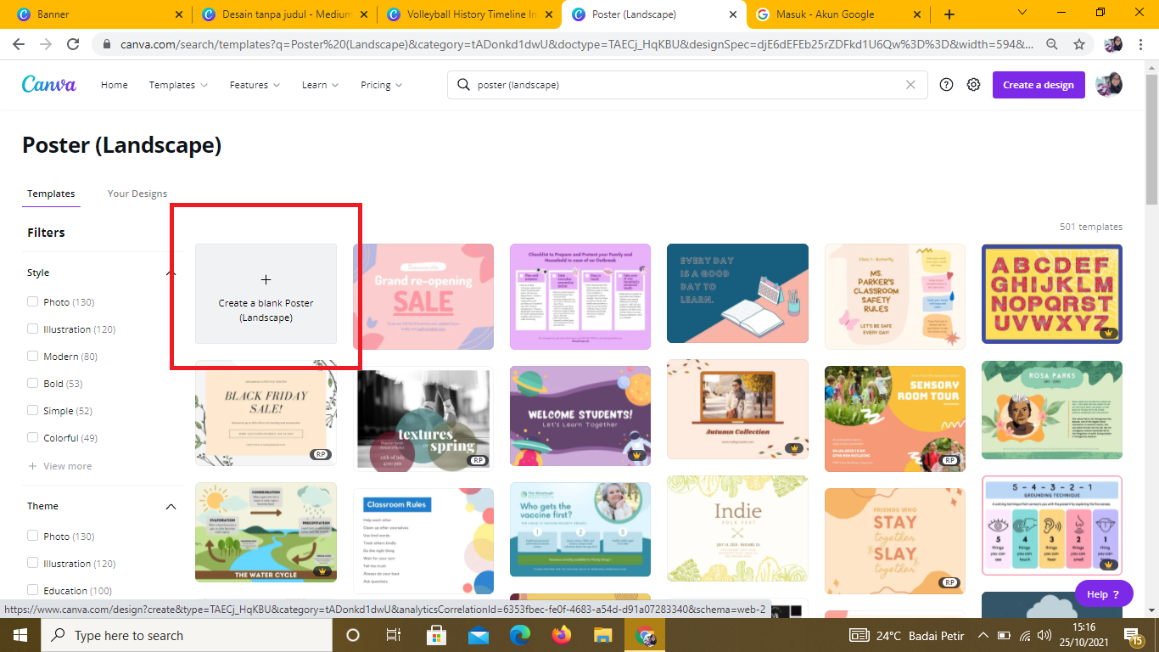The height and width of the screenshot is (652, 1159).
Task: Open Microsoft Store from the taskbar
Action: (436, 635)
